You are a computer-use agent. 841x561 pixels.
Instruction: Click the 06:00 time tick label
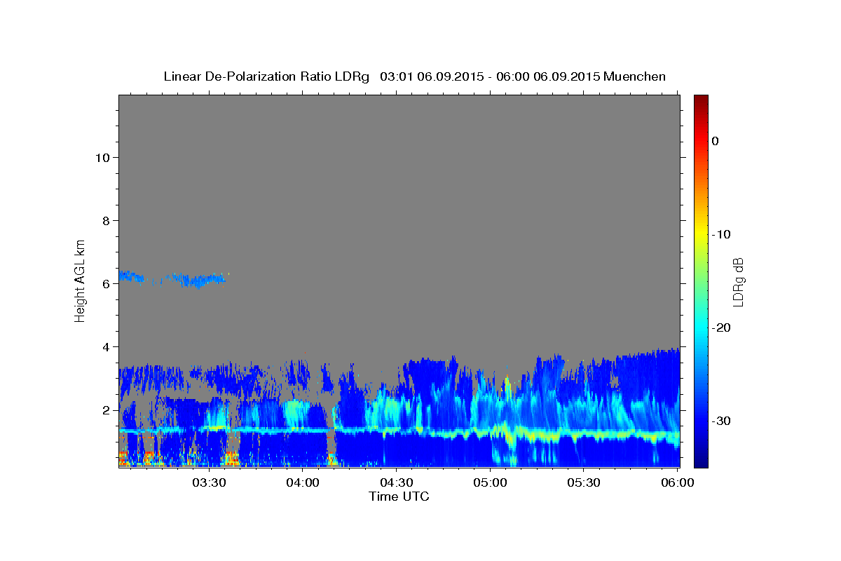pos(677,482)
